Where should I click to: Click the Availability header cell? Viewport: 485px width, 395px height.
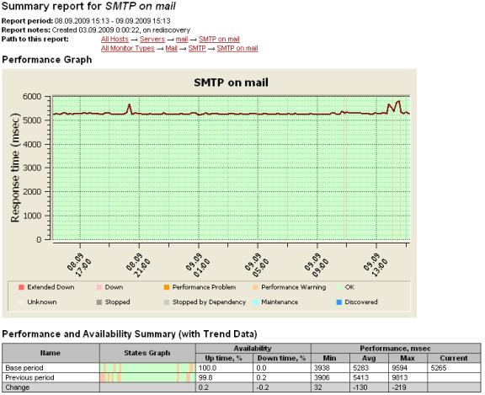[x=253, y=349]
